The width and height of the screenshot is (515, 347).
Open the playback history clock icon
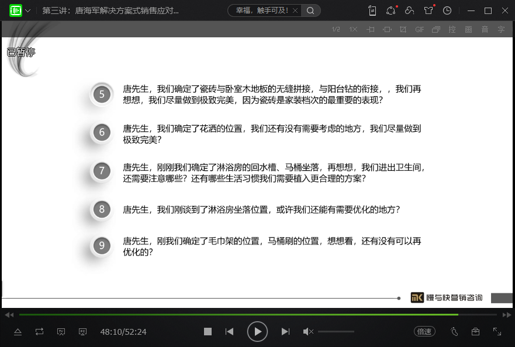pyautogui.click(x=447, y=10)
